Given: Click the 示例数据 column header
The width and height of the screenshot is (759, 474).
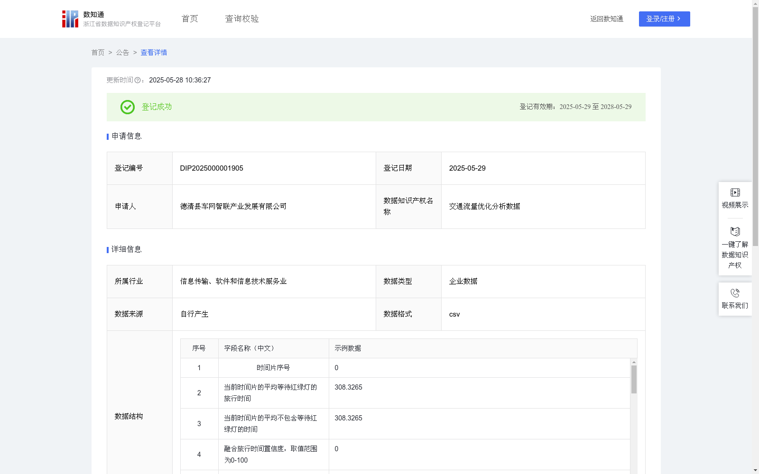Looking at the screenshot, I should [483, 348].
